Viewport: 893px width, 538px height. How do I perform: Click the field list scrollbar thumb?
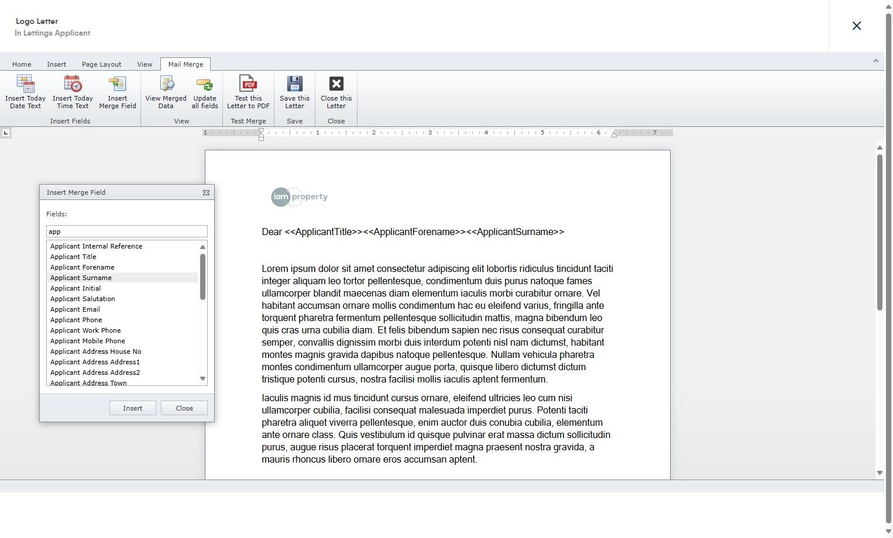[203, 277]
